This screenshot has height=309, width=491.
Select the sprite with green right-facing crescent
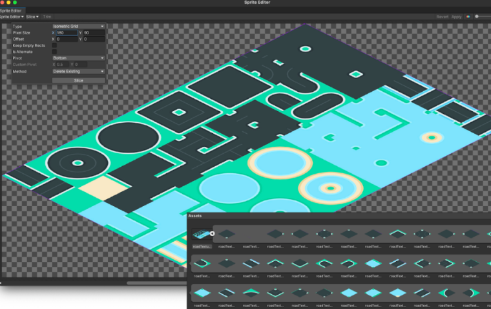471,293
